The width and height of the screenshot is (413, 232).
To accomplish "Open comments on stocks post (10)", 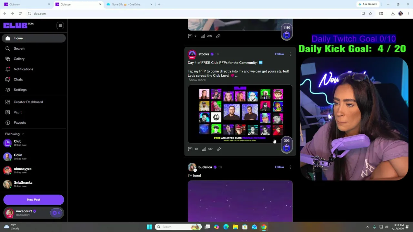I will click(193, 149).
